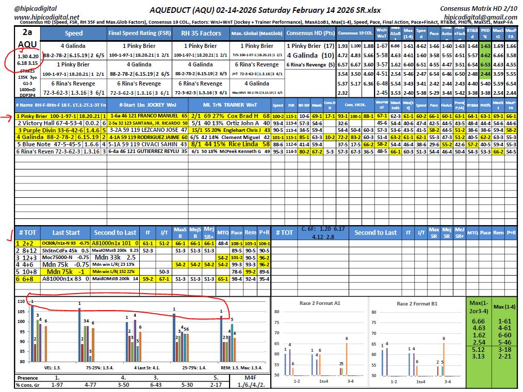The height and width of the screenshot is (392, 523).
Task: Click the www.hipicadigital.net web address
Action: [x=47, y=16]
